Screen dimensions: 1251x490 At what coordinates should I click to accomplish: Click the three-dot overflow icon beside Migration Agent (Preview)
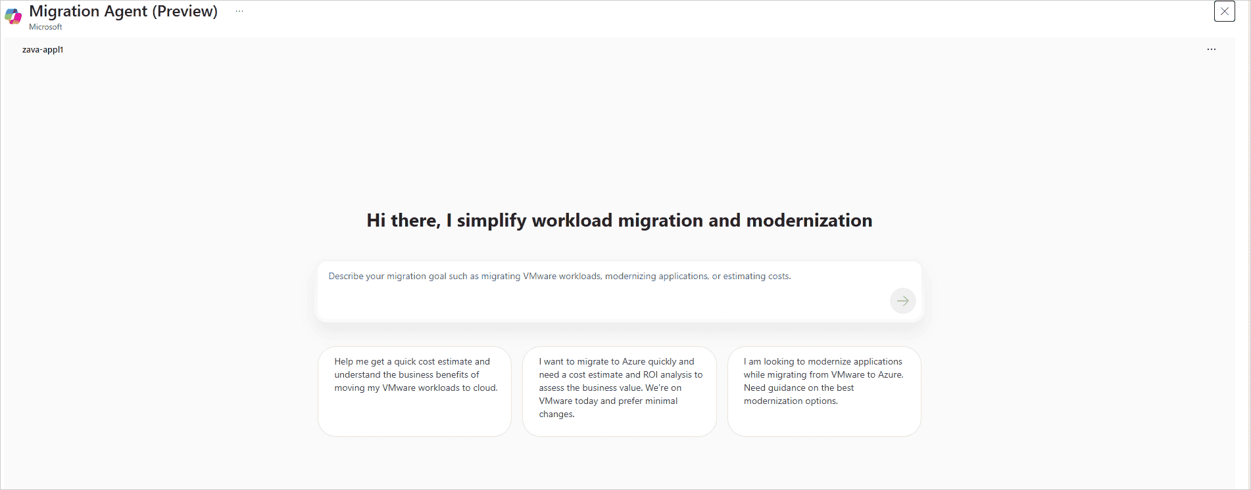point(239,11)
